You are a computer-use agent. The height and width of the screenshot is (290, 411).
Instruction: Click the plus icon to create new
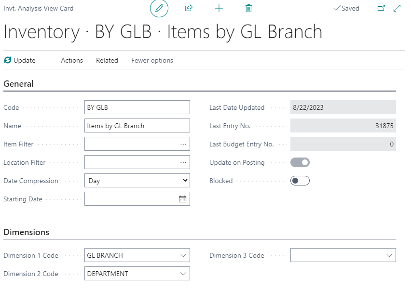coord(219,8)
